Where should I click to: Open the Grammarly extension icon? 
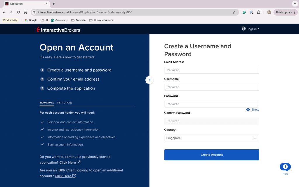click(x=244, y=12)
